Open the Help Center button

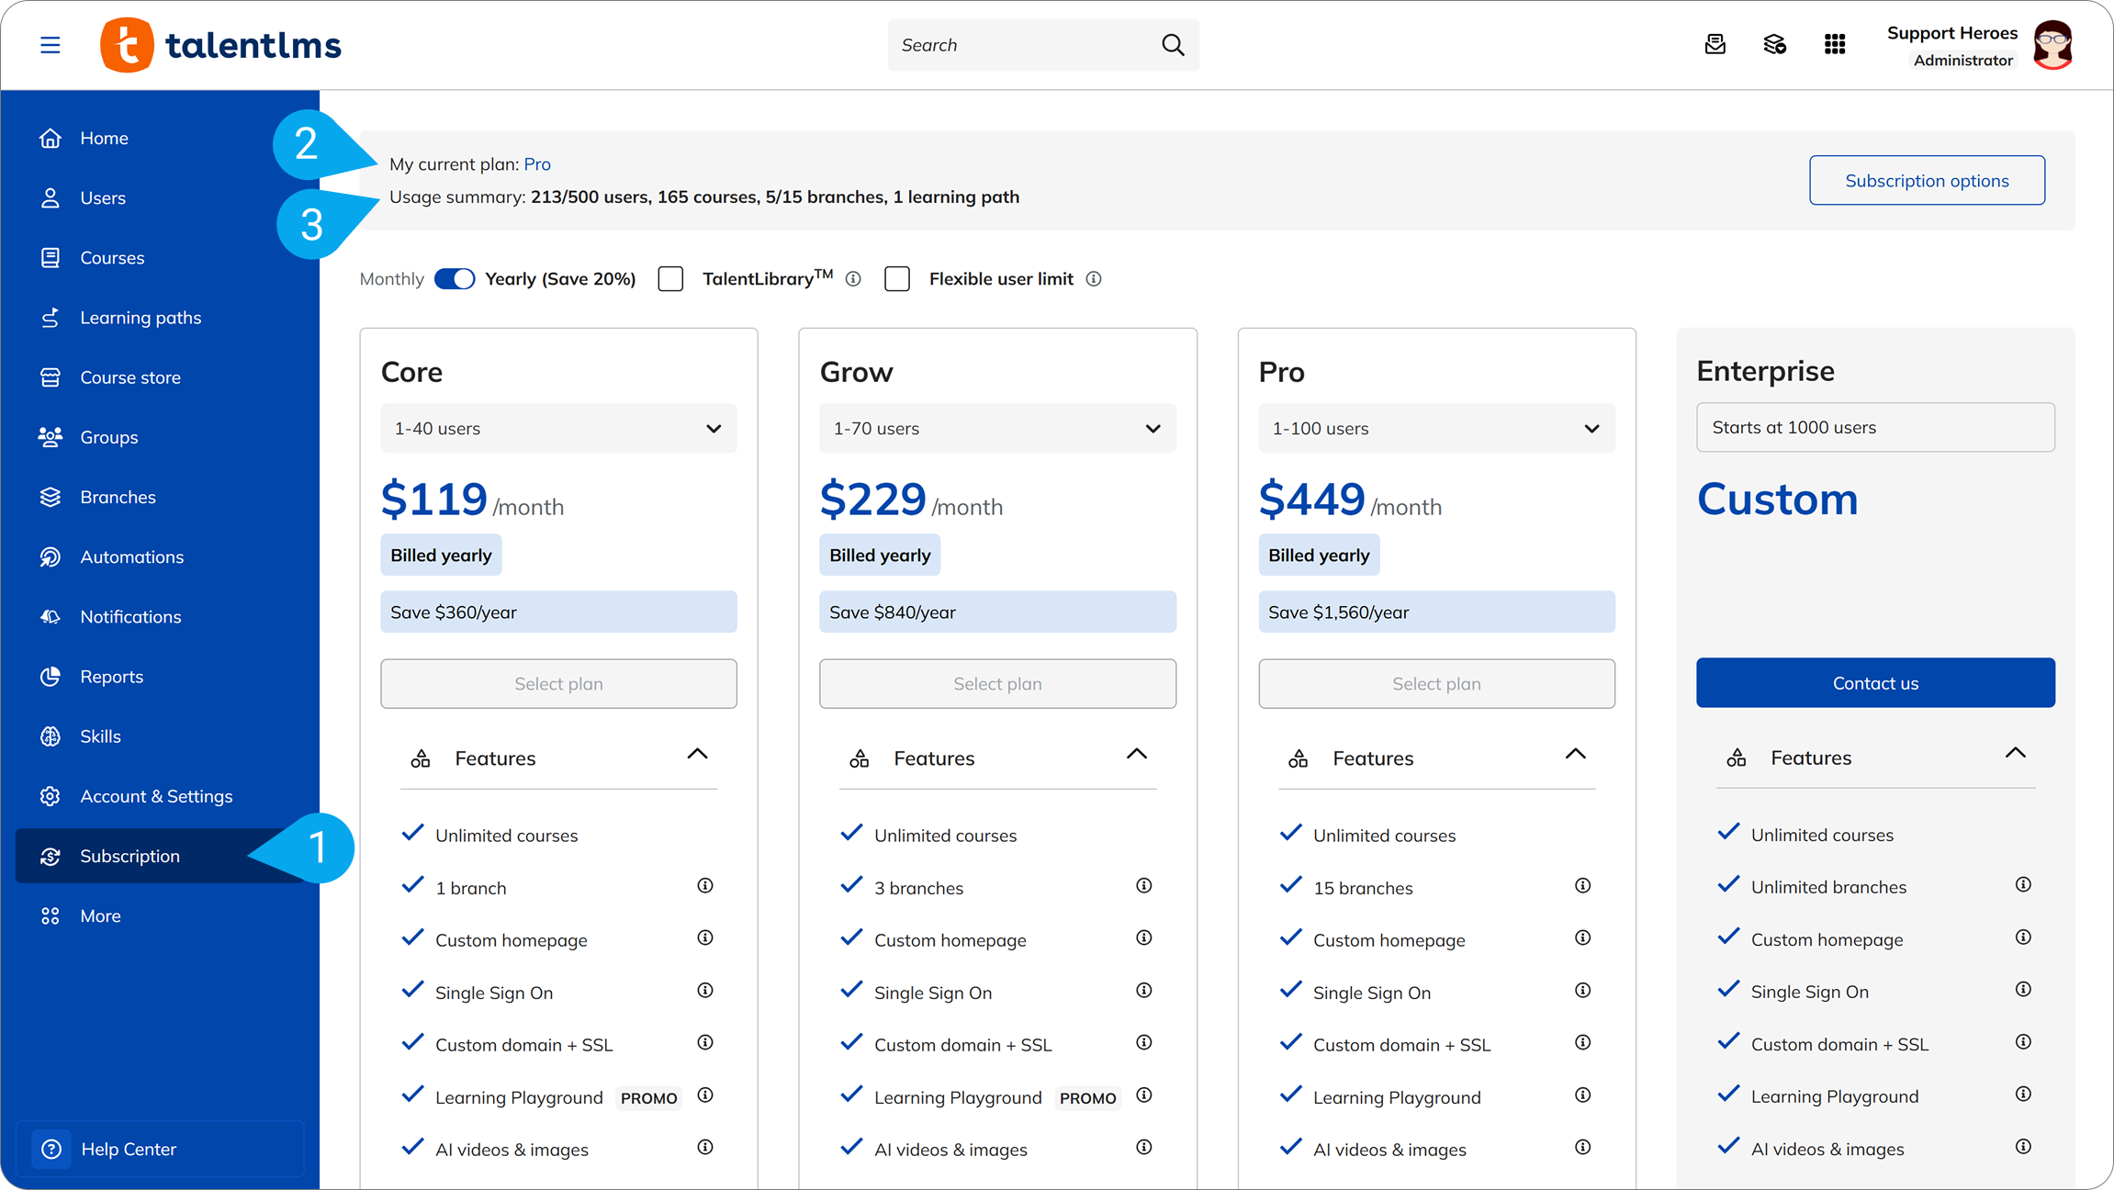coord(160,1149)
